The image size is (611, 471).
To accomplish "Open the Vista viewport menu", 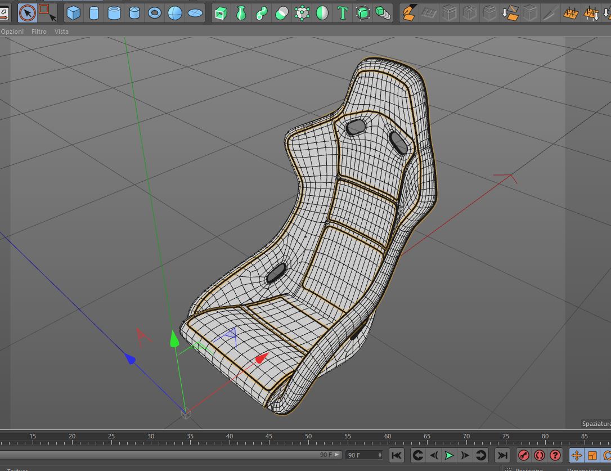I will point(61,32).
